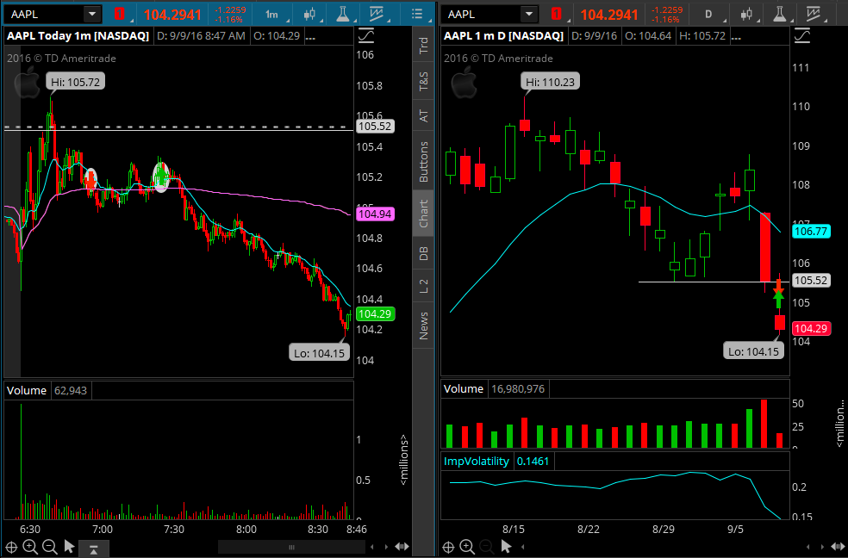The height and width of the screenshot is (558, 848).
Task: Open the Trd sidebar tab
Action: pos(423,46)
